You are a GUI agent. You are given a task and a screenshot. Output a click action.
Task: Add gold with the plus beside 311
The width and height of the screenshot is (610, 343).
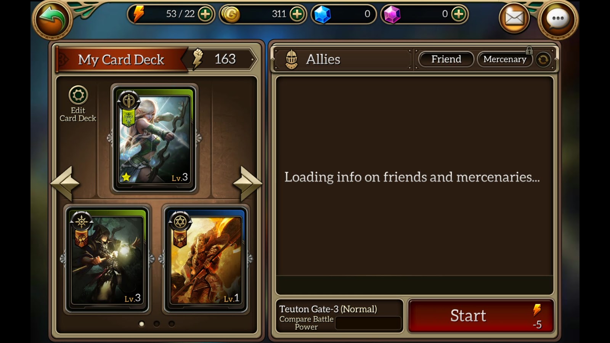[297, 14]
